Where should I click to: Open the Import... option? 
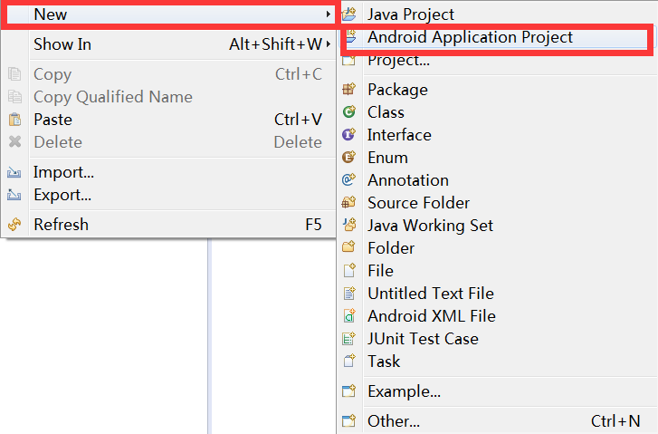pos(63,172)
